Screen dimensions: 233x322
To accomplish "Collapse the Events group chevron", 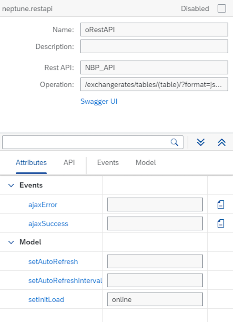I will (11, 185).
